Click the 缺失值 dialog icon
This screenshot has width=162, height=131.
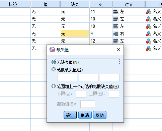pyautogui.click(x=52, y=50)
